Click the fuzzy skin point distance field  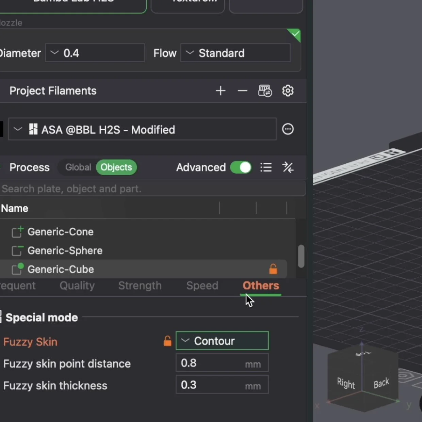tap(222, 363)
